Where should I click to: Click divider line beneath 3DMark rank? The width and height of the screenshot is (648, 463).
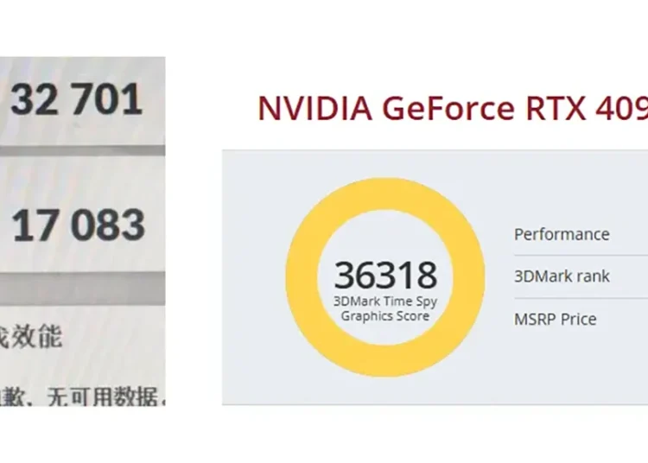click(581, 298)
